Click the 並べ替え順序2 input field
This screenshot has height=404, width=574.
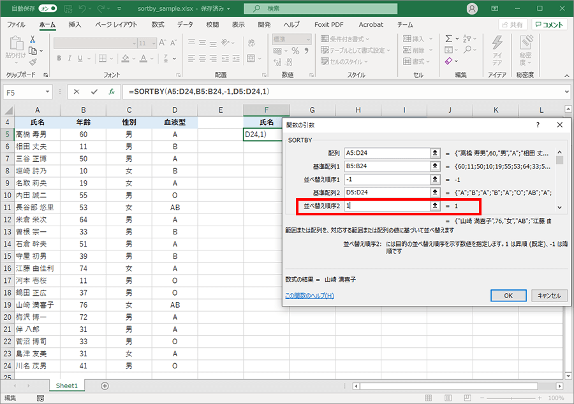coord(387,206)
